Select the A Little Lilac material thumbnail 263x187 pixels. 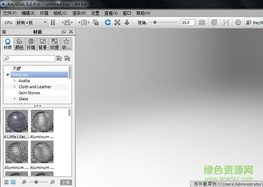coord(17,121)
